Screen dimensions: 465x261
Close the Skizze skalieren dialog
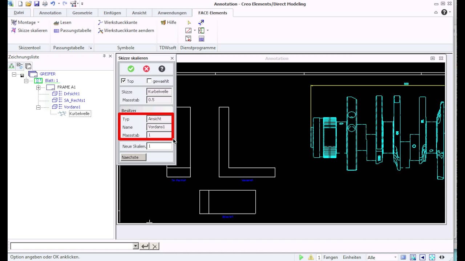[172, 58]
